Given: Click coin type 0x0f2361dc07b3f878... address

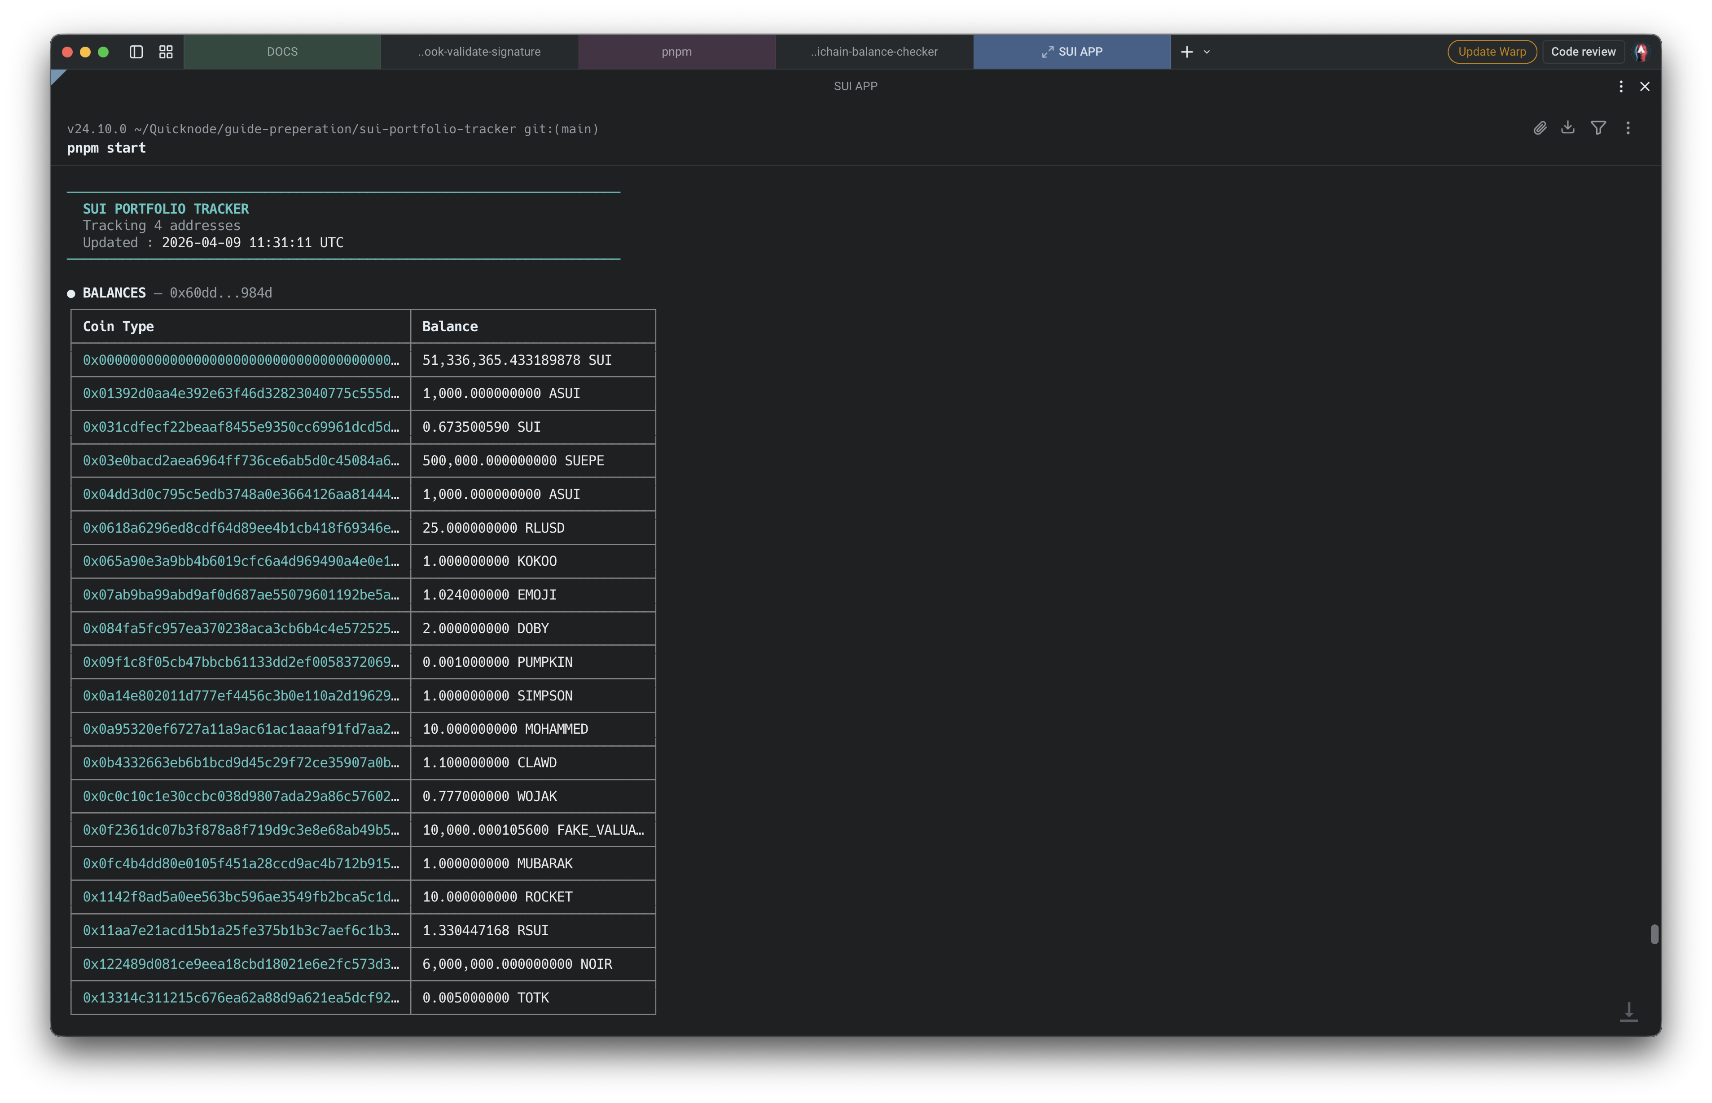Looking at the screenshot, I should coord(241,830).
